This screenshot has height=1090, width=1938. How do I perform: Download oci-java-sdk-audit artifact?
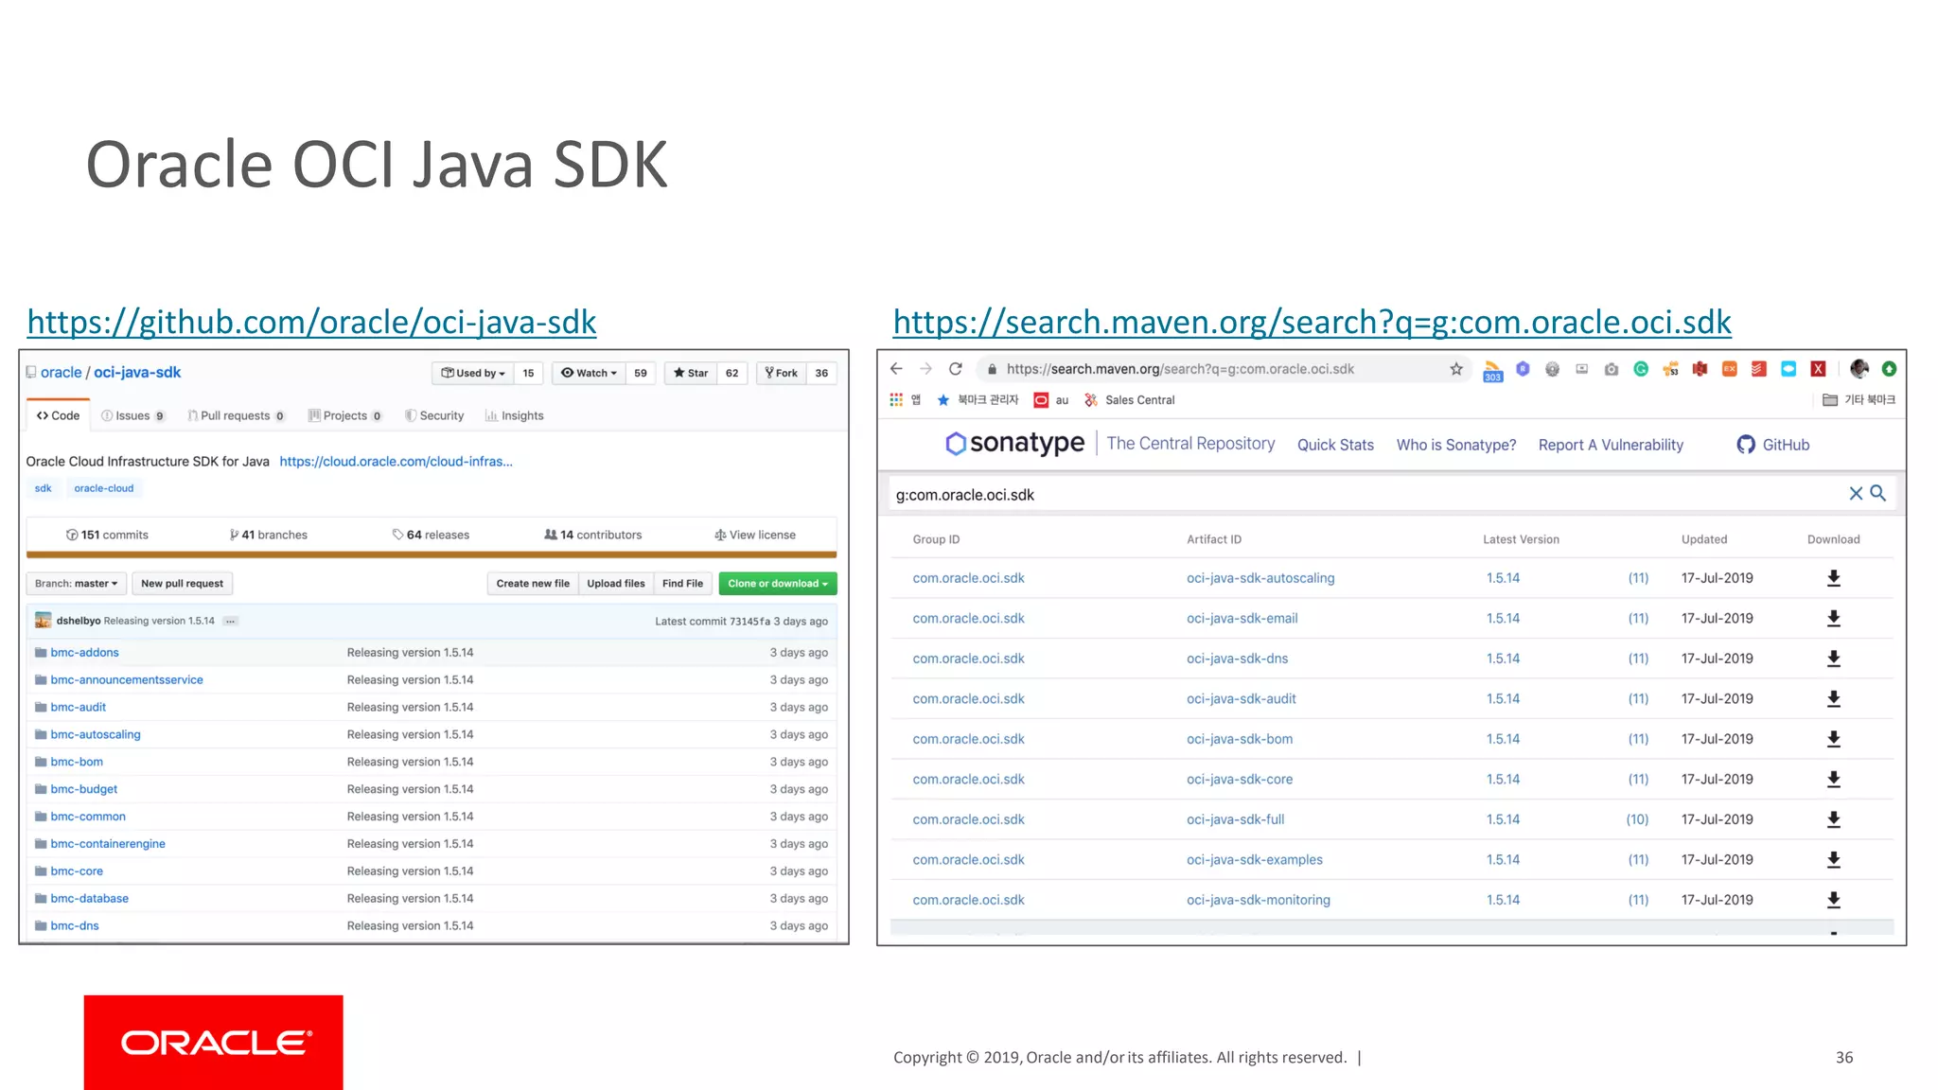tap(1833, 698)
